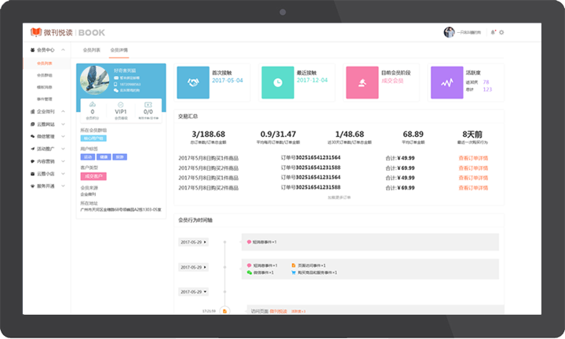Click the swallow profile photo
565x339 pixels.
tap(94, 80)
